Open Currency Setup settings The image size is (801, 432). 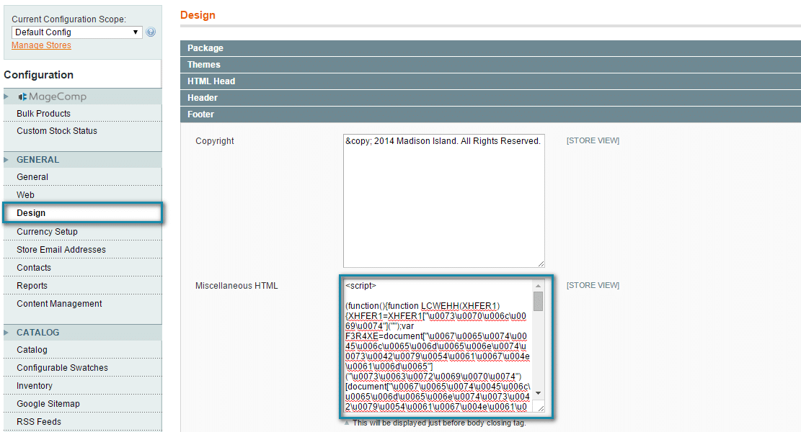pos(47,232)
